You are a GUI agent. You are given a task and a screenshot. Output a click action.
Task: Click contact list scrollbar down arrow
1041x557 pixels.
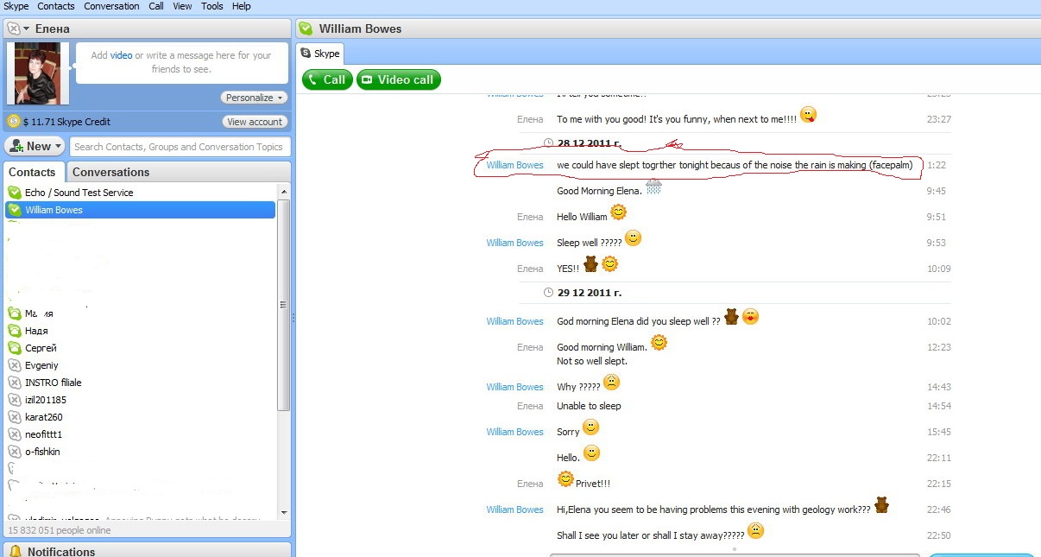click(283, 514)
